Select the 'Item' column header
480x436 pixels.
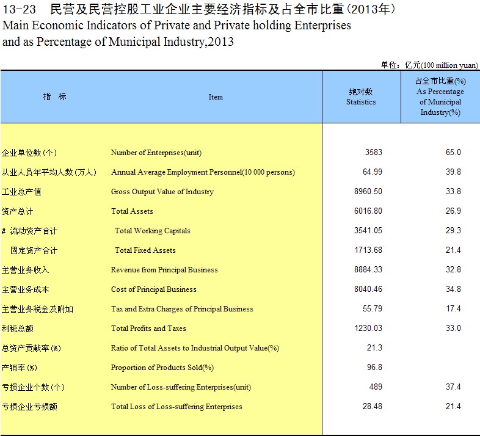point(216,97)
